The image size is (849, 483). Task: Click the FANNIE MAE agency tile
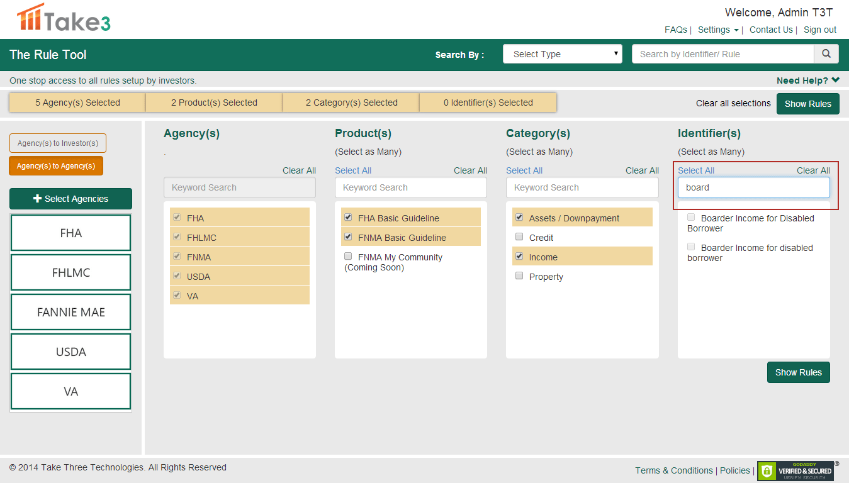tap(71, 313)
